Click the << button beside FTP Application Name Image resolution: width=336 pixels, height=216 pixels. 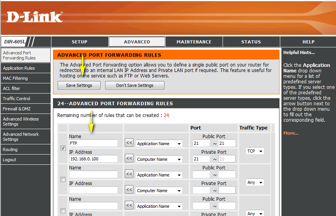[x=129, y=143]
